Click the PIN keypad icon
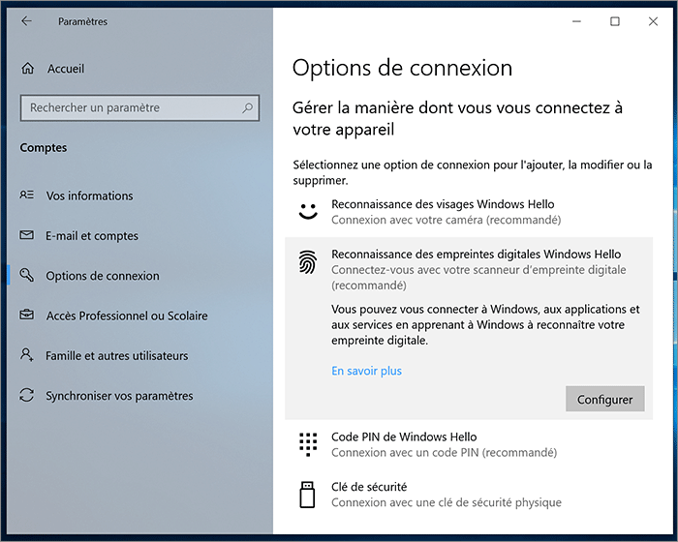 coord(308,444)
